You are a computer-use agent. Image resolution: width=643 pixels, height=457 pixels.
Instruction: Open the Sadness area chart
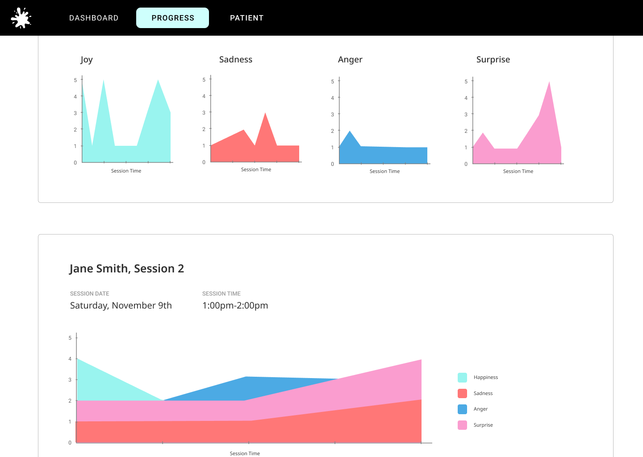[252, 124]
